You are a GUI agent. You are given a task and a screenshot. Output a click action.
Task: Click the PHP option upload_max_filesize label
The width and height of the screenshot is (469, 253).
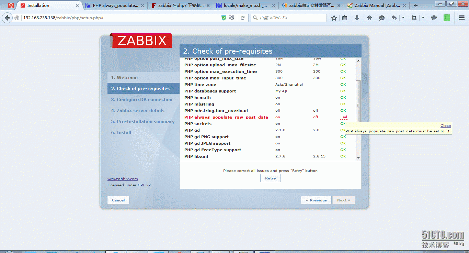tap(220, 65)
